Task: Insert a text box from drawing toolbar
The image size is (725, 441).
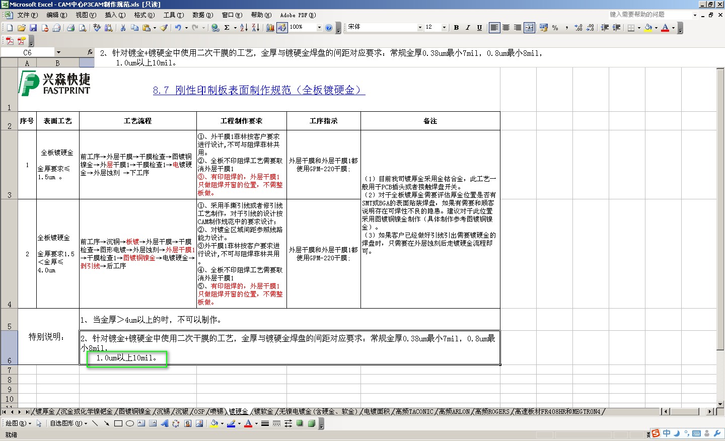Action: [x=141, y=423]
